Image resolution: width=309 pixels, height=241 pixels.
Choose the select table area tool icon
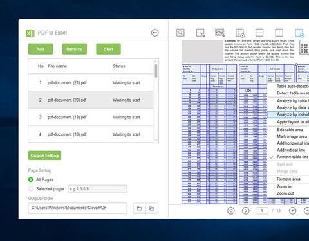(200, 33)
